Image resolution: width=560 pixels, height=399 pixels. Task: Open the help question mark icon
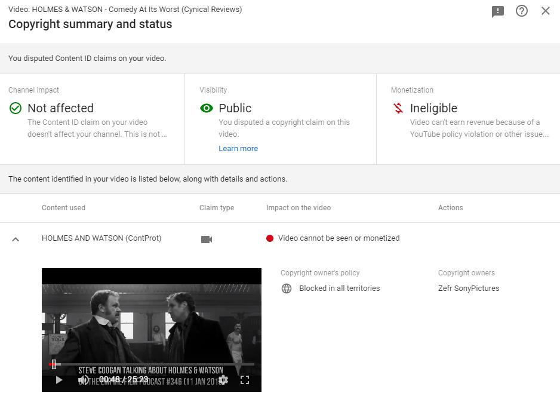[x=521, y=11]
